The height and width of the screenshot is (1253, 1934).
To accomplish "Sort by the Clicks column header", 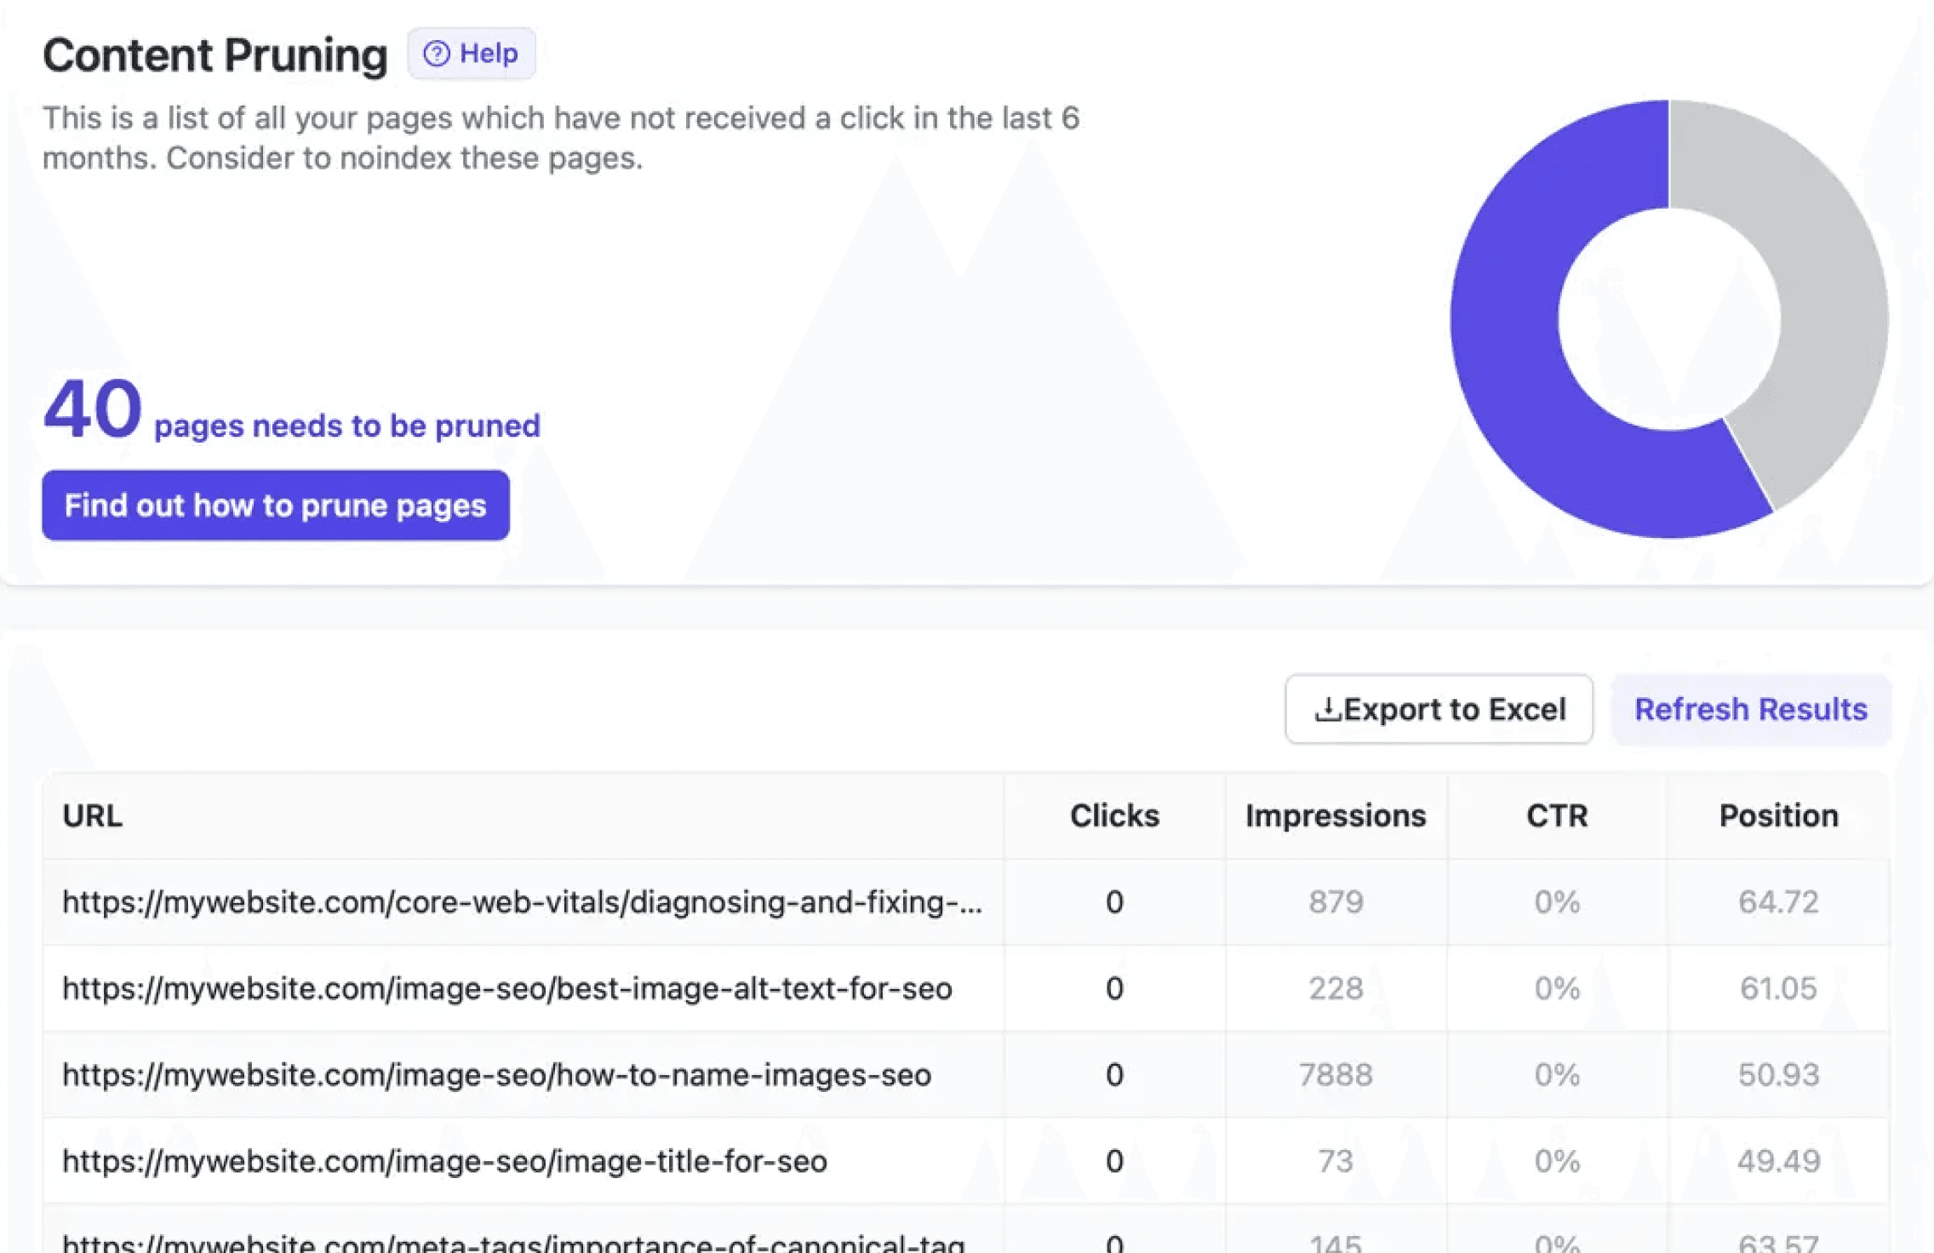I will pyautogui.click(x=1113, y=815).
